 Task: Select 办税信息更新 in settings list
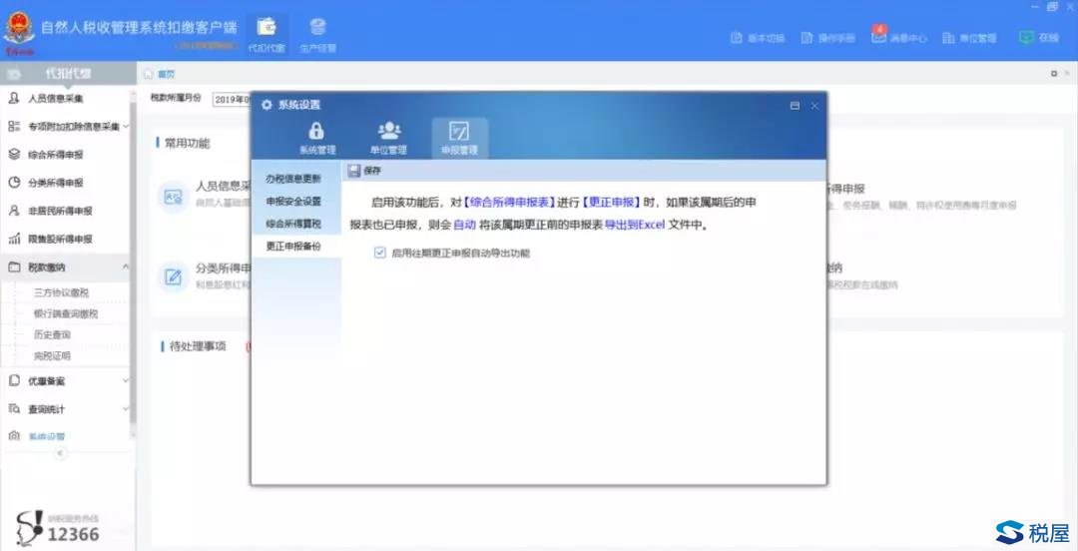tap(293, 179)
